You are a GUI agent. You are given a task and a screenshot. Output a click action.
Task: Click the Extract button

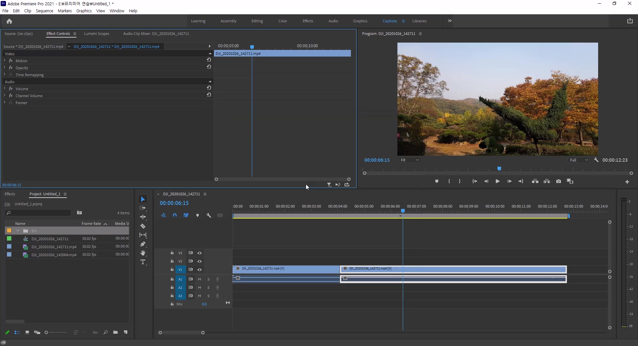(547, 181)
